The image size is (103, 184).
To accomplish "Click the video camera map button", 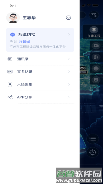I will click(96, 46).
